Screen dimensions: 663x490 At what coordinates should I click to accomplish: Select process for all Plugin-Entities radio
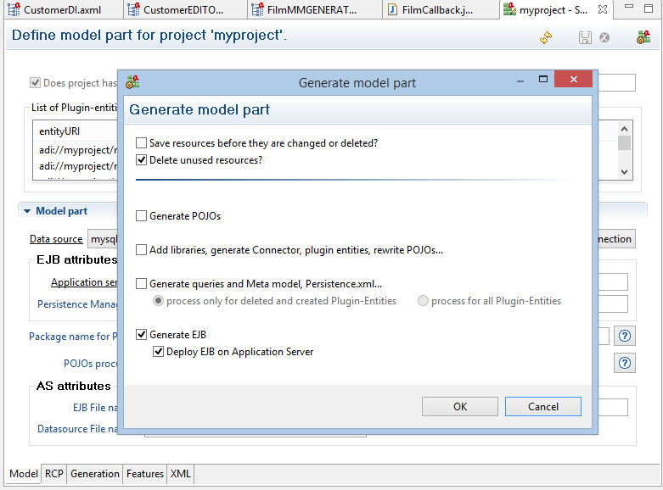(423, 301)
